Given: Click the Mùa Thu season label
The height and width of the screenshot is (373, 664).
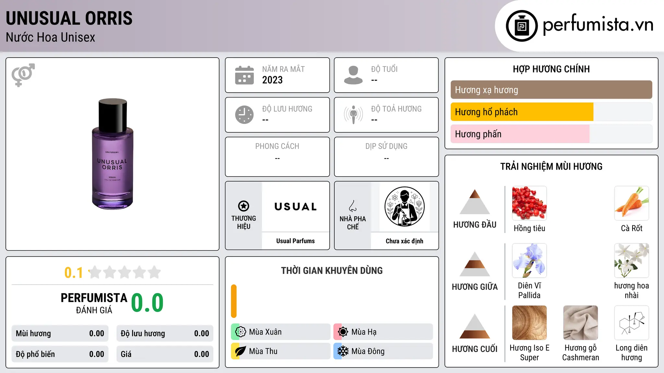Looking at the screenshot, I should coord(263,351).
